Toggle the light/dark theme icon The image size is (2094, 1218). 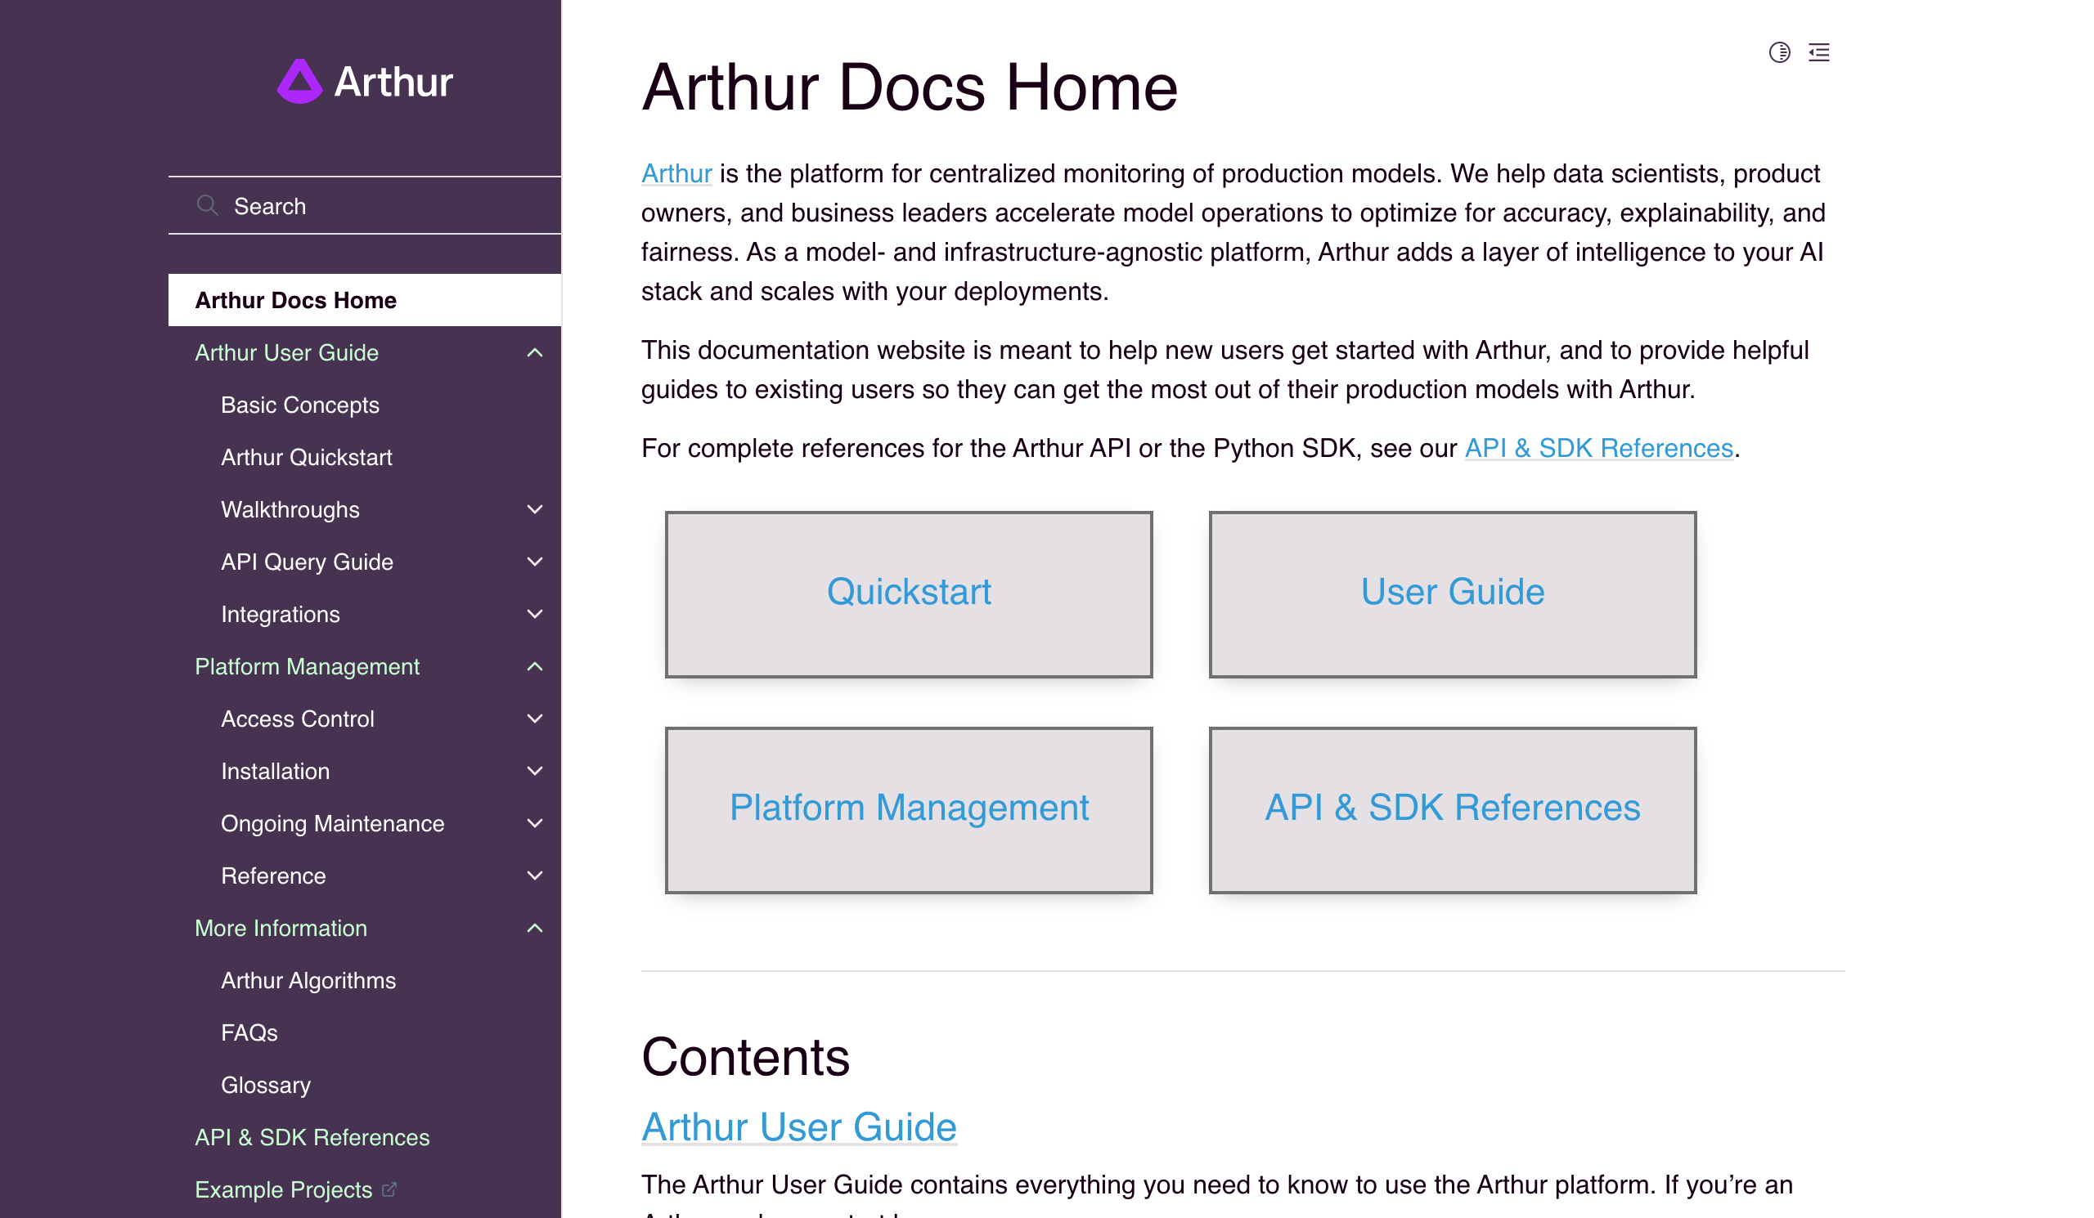(x=1779, y=52)
